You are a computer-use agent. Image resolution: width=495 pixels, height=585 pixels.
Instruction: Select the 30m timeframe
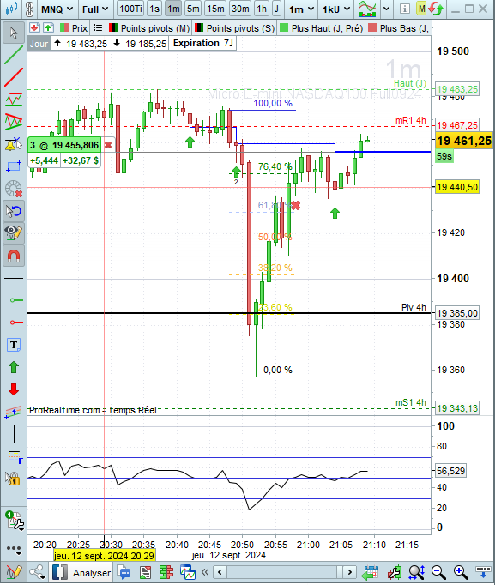pyautogui.click(x=240, y=9)
